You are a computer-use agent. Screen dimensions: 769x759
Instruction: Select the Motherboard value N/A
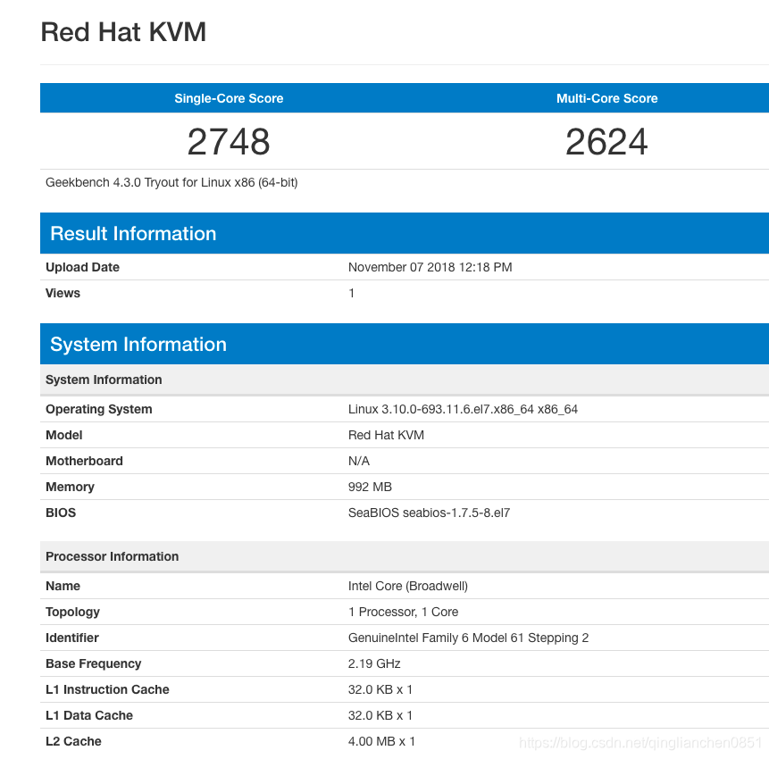[359, 462]
